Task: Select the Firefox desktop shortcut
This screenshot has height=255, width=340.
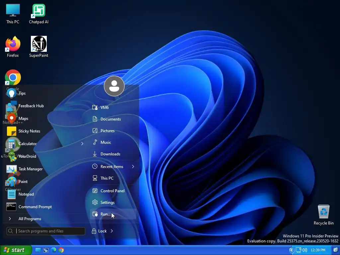Action: (13, 46)
